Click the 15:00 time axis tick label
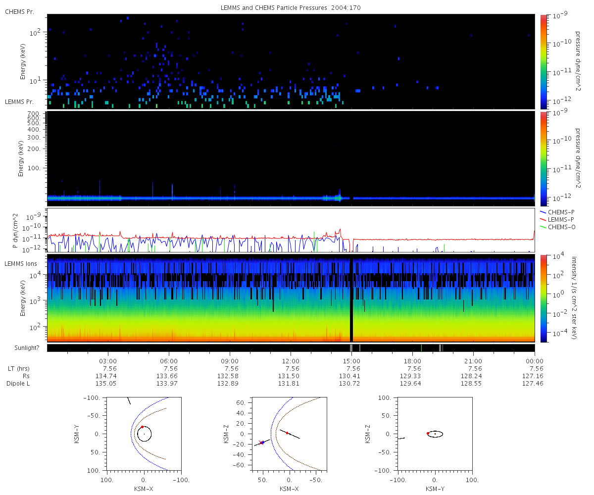This screenshot has height=495, width=594. [x=351, y=361]
